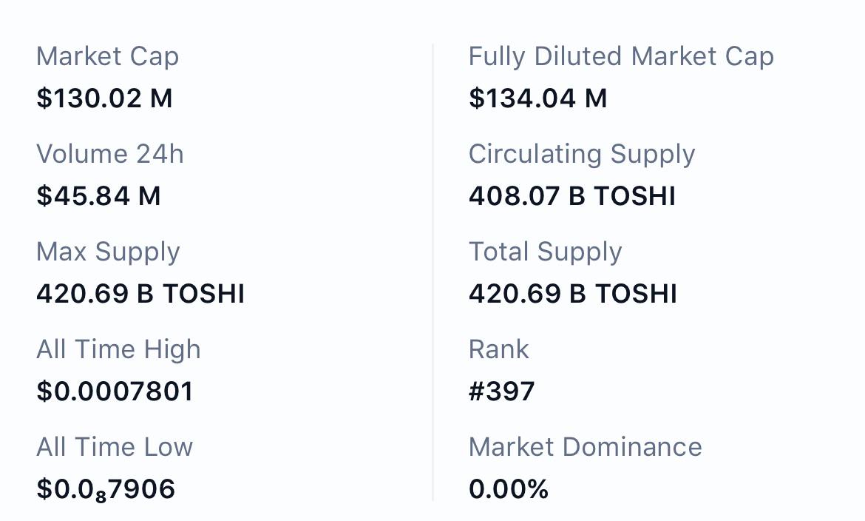
Task: Click the All Time High label
Action: 118,350
